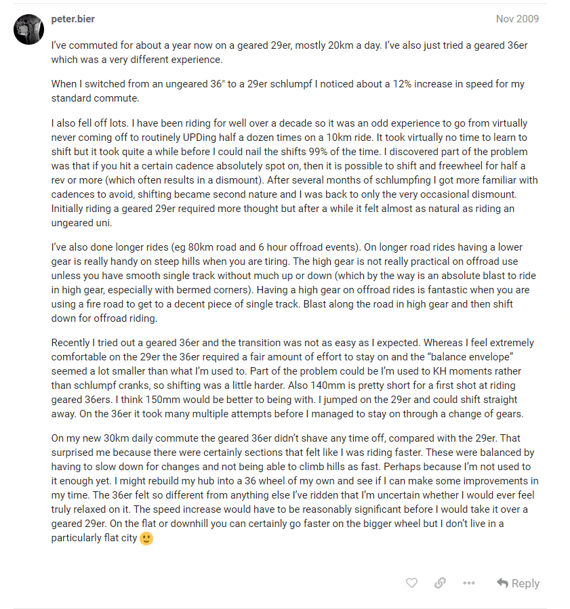This screenshot has width=570, height=609.
Task: Open peter.bier's profile avatar
Action: (x=29, y=29)
